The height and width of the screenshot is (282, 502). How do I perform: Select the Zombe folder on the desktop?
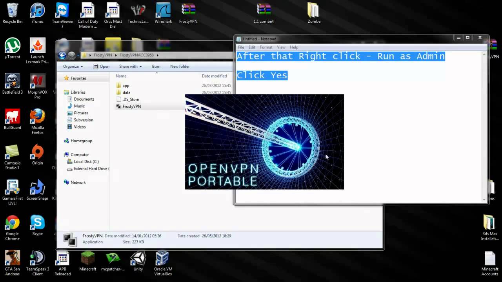(x=314, y=13)
